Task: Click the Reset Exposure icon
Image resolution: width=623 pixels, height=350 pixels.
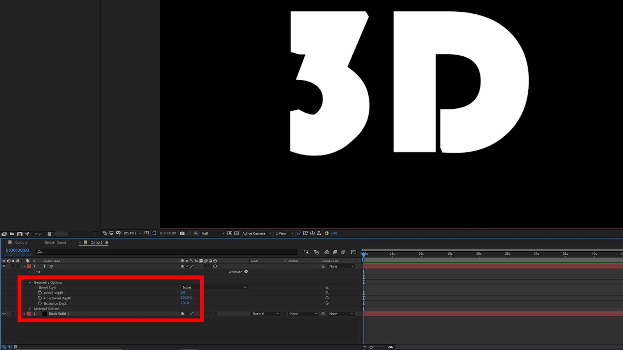Action: pos(327,233)
